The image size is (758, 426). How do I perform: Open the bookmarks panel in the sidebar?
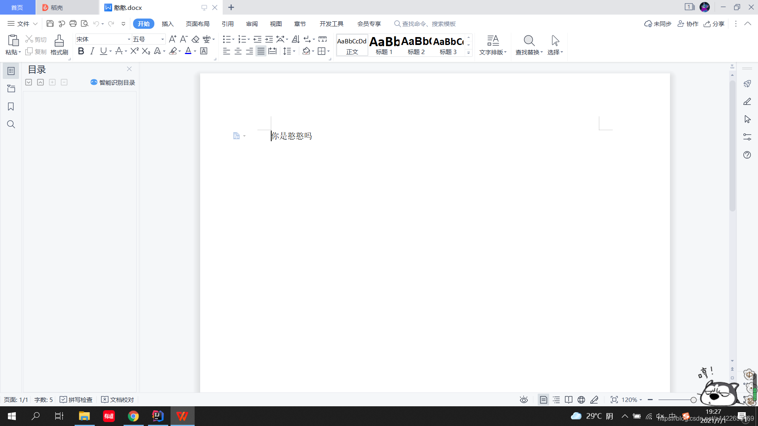point(11,106)
